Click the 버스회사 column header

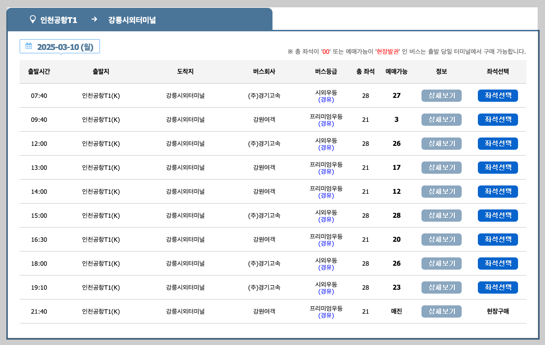[x=264, y=71]
